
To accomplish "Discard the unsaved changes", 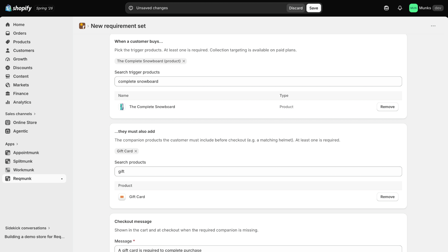I will point(296,8).
